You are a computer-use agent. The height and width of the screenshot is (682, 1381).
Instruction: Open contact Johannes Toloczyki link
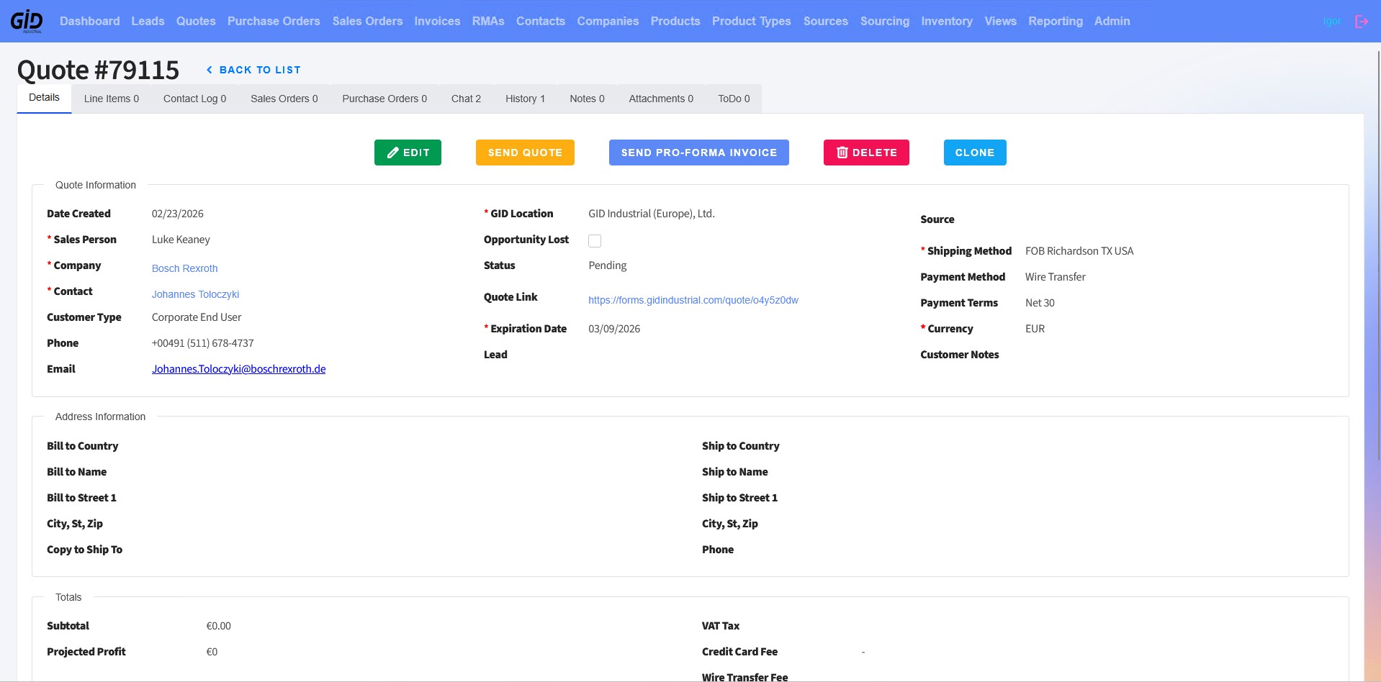[x=195, y=294]
